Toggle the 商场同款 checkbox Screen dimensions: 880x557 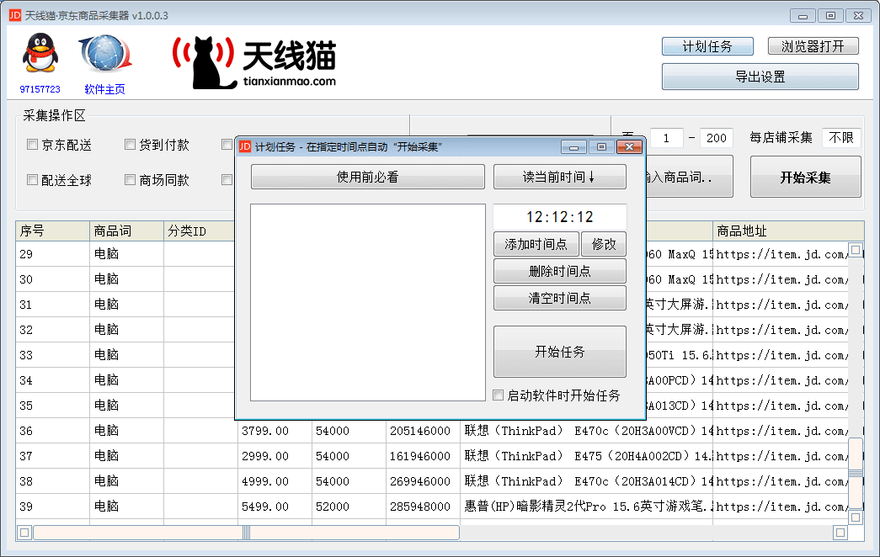(x=131, y=179)
